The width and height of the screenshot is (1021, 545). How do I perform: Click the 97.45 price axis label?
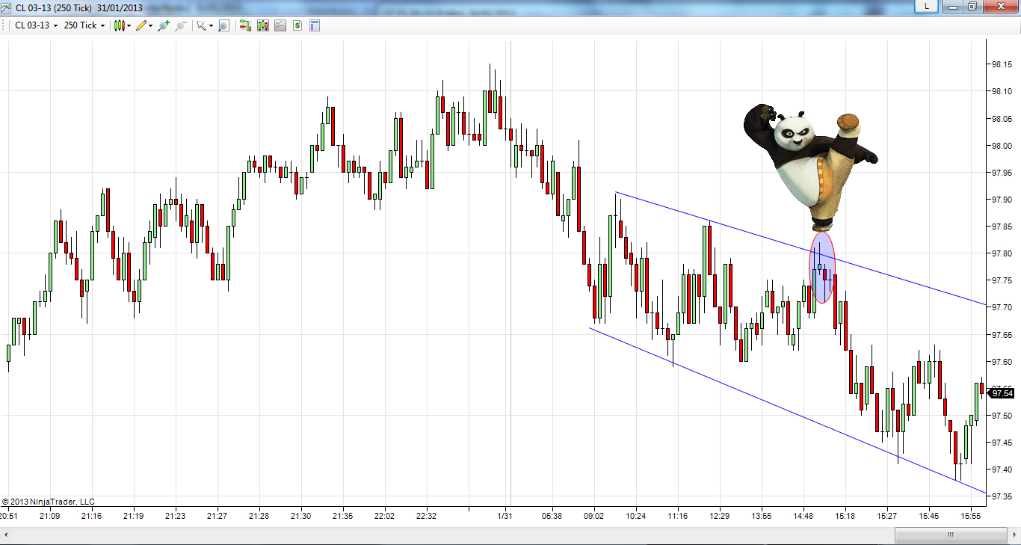pyautogui.click(x=1002, y=443)
